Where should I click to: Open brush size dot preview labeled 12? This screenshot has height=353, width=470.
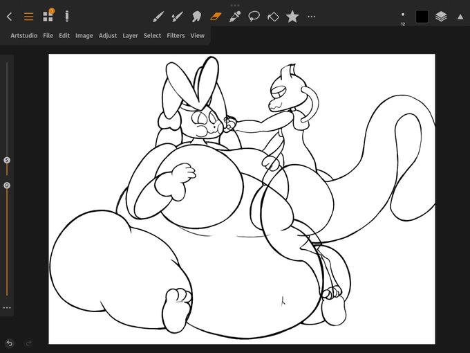tap(403, 18)
